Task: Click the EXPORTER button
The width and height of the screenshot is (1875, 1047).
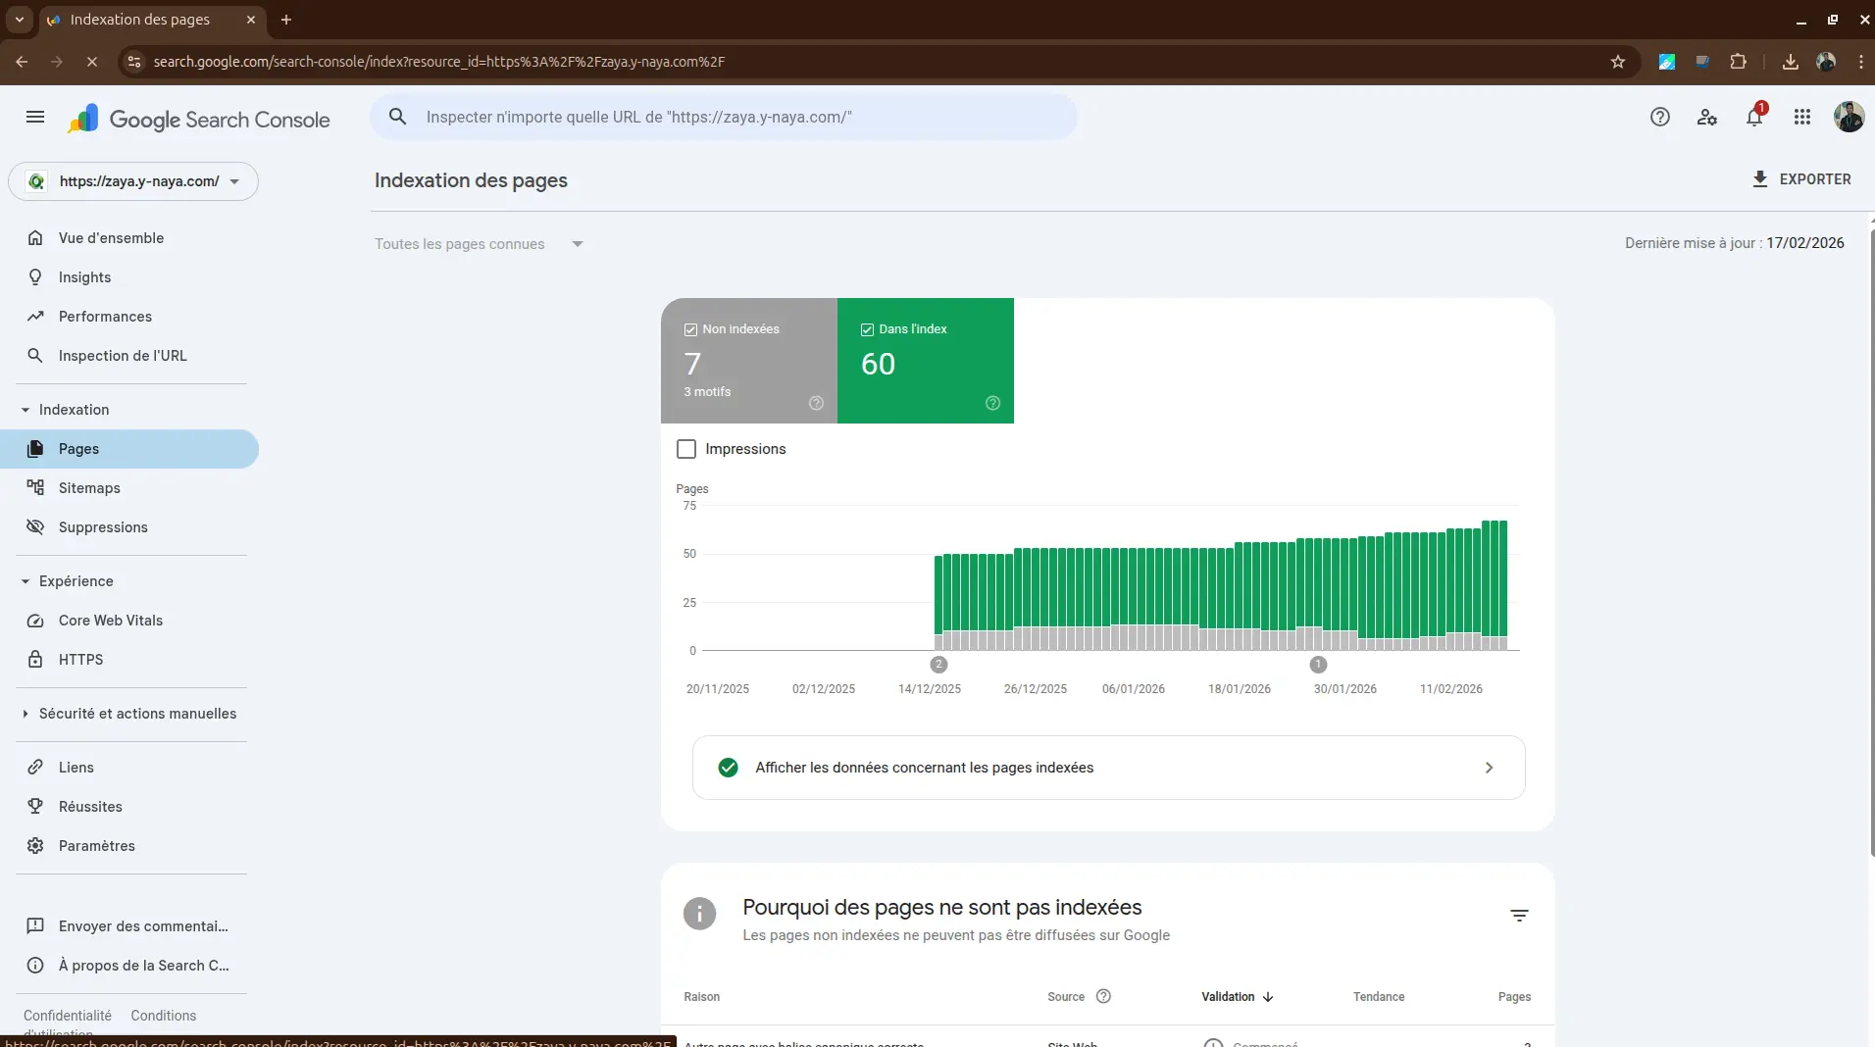Action: [x=1801, y=179]
